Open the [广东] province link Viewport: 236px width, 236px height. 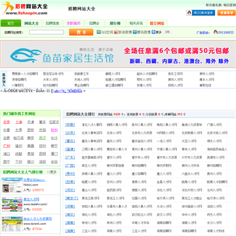click(70, 157)
